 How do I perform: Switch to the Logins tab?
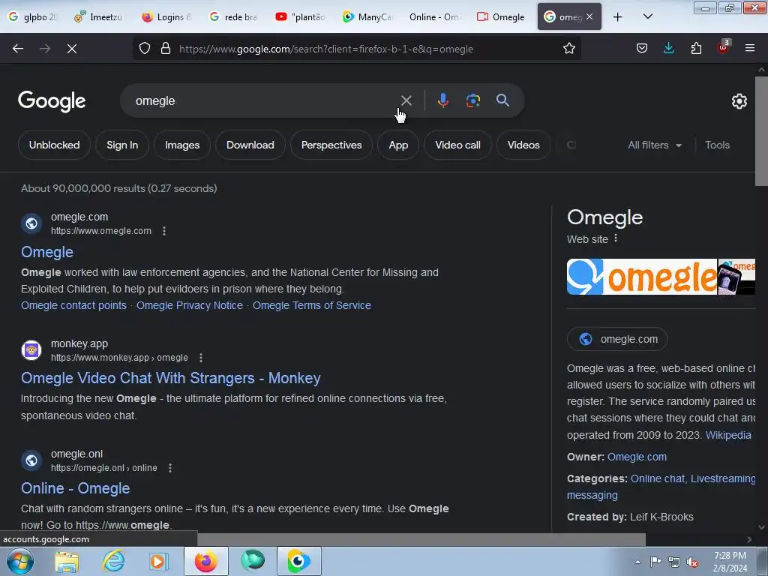coord(166,16)
